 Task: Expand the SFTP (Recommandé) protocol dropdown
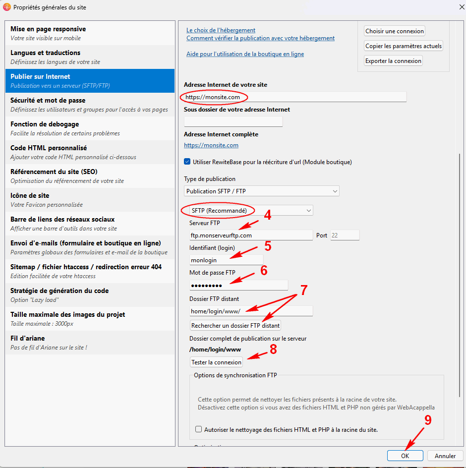251,210
